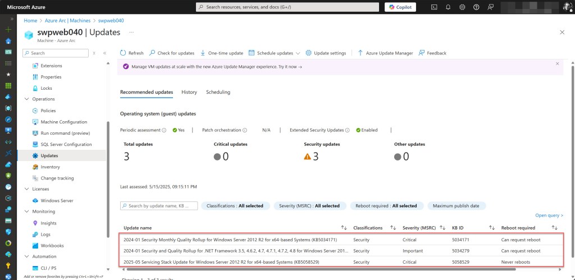Click the Refresh toolbar button

click(x=132, y=53)
